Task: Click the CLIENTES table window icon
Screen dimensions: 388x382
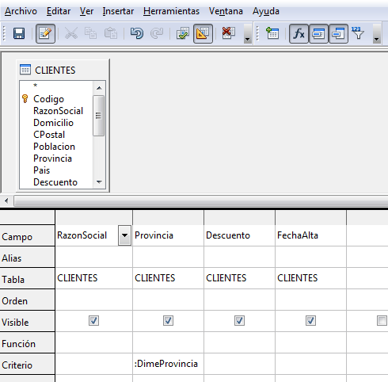Action: 25,70
